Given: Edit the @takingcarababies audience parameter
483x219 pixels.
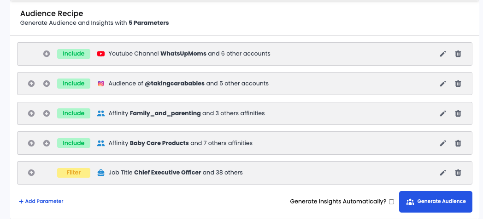Looking at the screenshot, I should pyautogui.click(x=443, y=84).
